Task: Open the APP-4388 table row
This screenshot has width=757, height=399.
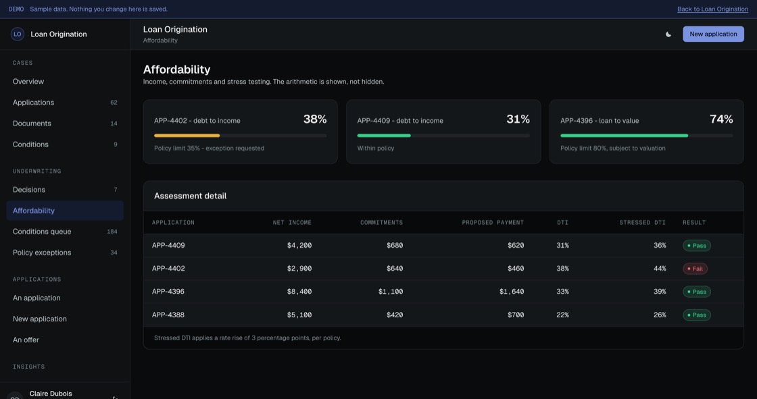Action: 443,315
